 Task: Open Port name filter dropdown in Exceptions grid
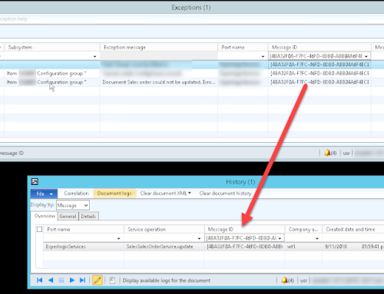tap(263, 56)
